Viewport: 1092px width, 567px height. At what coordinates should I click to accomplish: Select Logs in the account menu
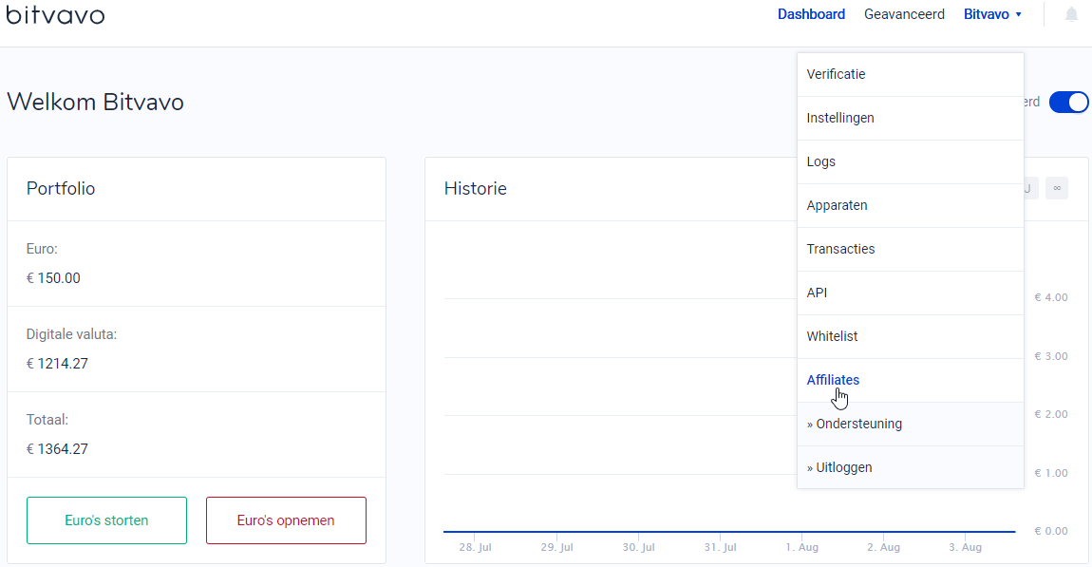click(911, 161)
